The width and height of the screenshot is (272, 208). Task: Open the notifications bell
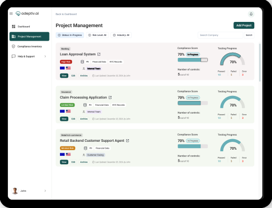coord(251,14)
